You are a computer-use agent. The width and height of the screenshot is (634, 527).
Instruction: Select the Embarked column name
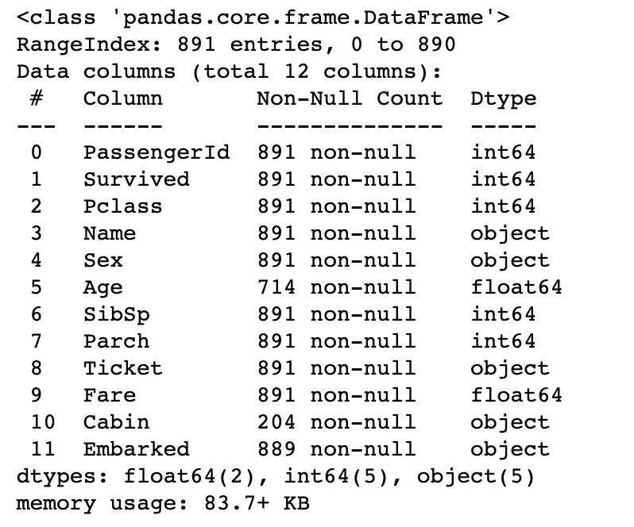click(137, 449)
